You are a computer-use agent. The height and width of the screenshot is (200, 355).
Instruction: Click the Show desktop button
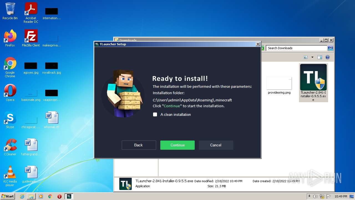click(x=352, y=196)
